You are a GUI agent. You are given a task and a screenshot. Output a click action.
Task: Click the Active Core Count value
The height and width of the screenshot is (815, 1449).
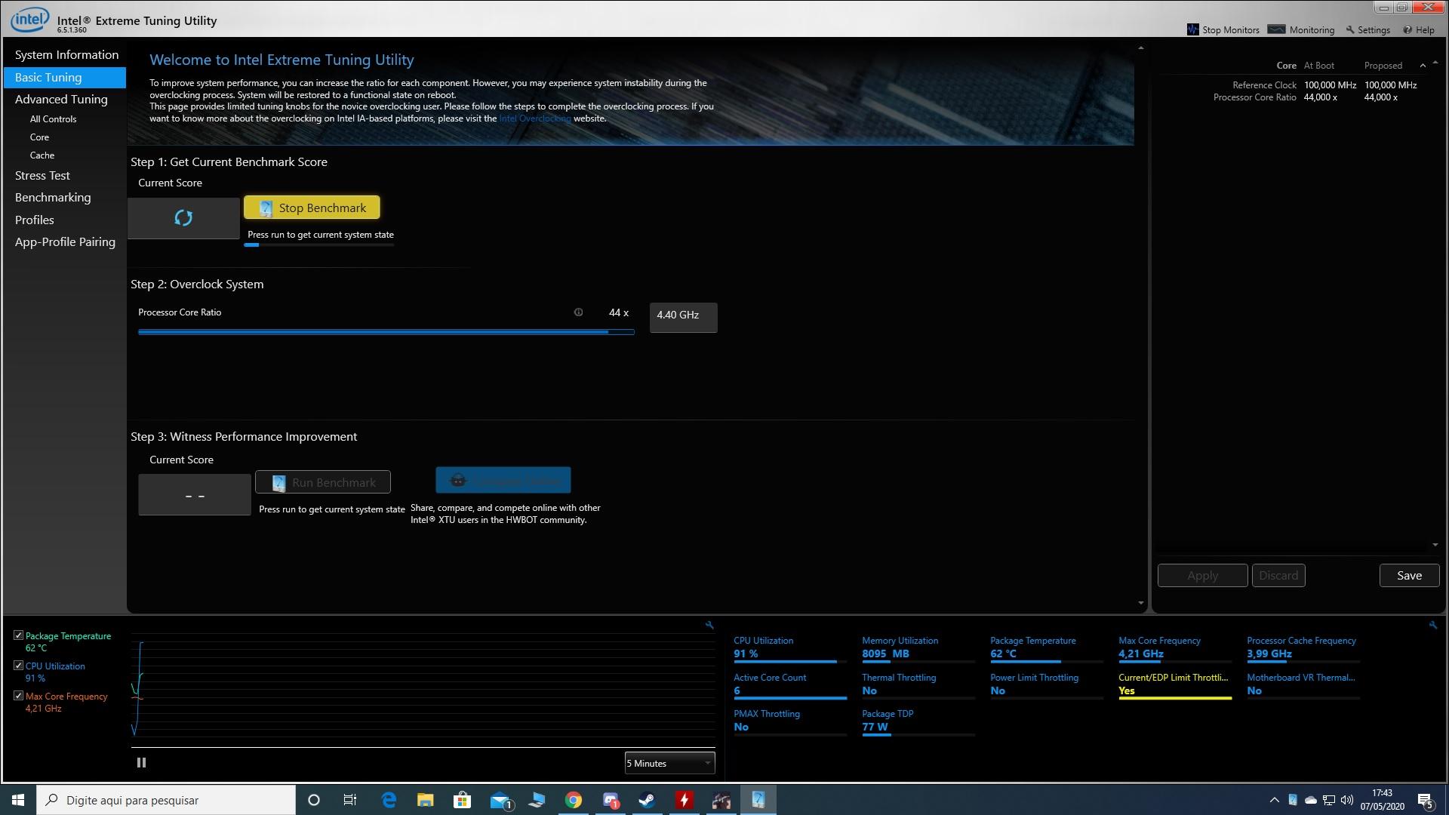click(737, 690)
